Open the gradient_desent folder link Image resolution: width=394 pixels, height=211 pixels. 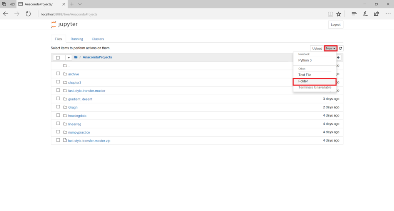coord(80,99)
